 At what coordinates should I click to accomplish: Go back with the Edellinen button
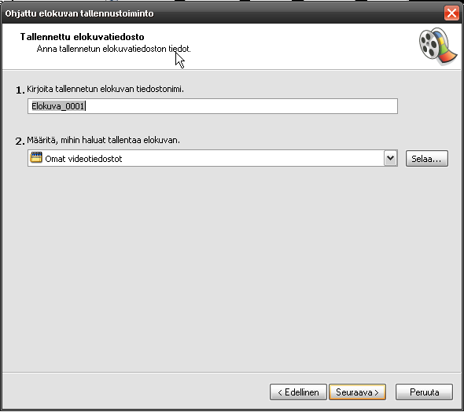click(298, 392)
